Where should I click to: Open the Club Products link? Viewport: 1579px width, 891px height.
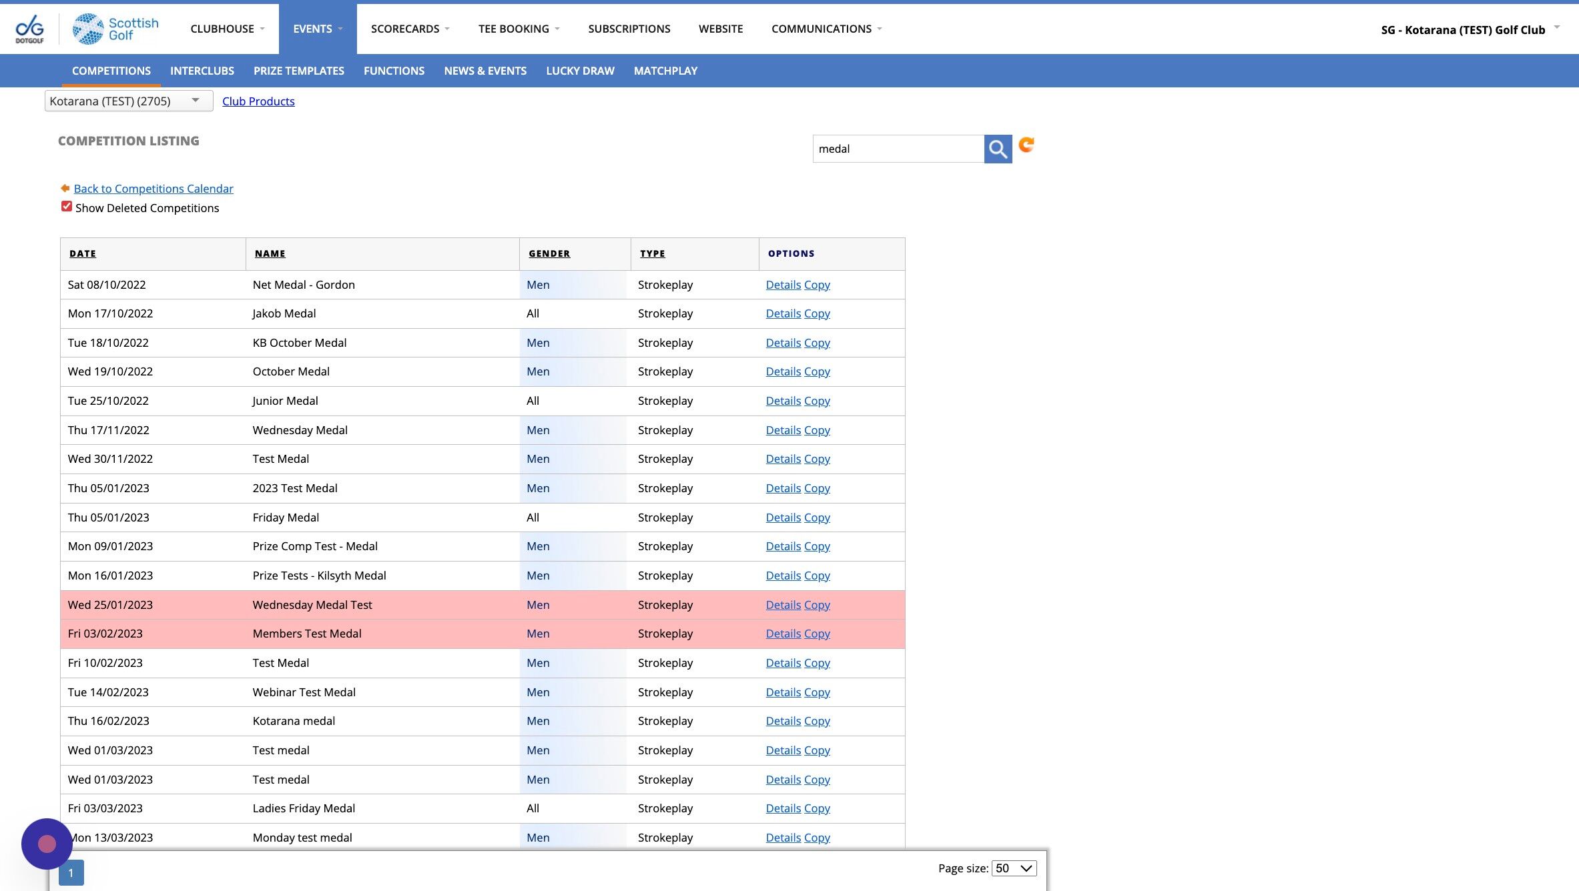pos(258,101)
